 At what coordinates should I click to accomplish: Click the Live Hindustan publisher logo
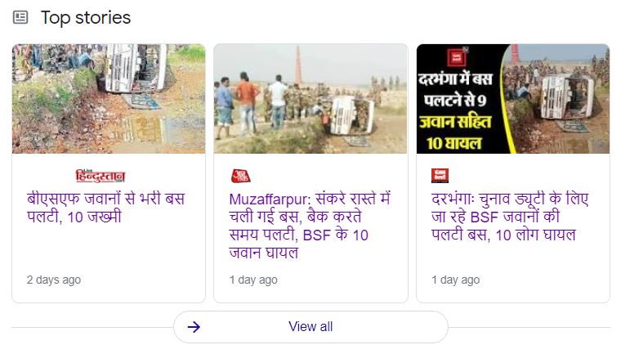click(101, 176)
